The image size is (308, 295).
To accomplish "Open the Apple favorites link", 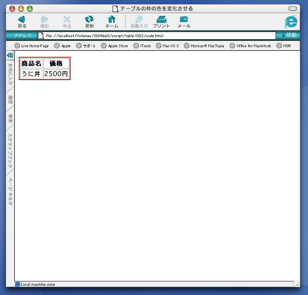I will pyautogui.click(x=62, y=46).
